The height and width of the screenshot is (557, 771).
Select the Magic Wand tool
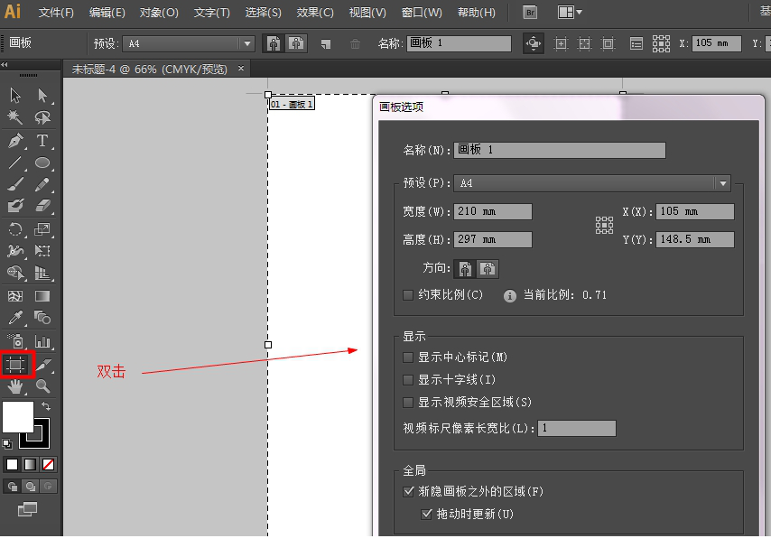coord(16,117)
